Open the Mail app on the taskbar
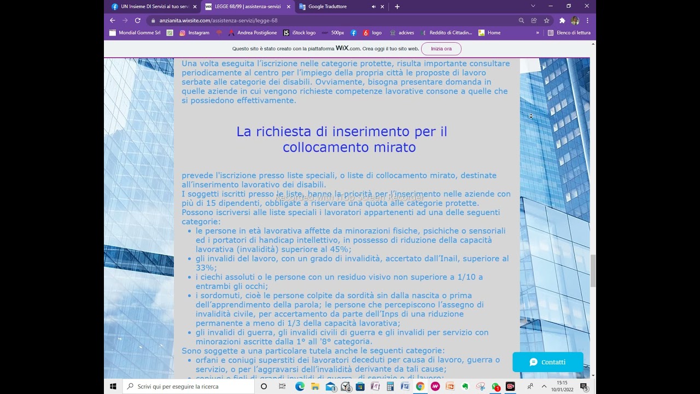The width and height of the screenshot is (700, 394). click(x=331, y=386)
